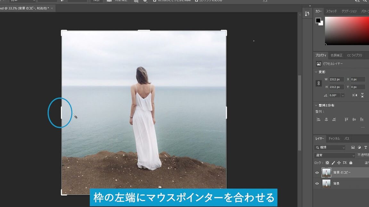The image size is (369, 207).
Task: Select the 33.3% document tab
Action: pos(24,8)
